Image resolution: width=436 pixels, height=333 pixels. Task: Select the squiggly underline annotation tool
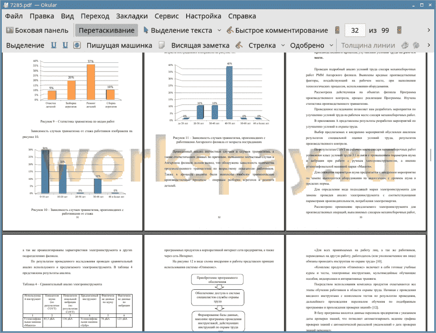tap(65, 45)
